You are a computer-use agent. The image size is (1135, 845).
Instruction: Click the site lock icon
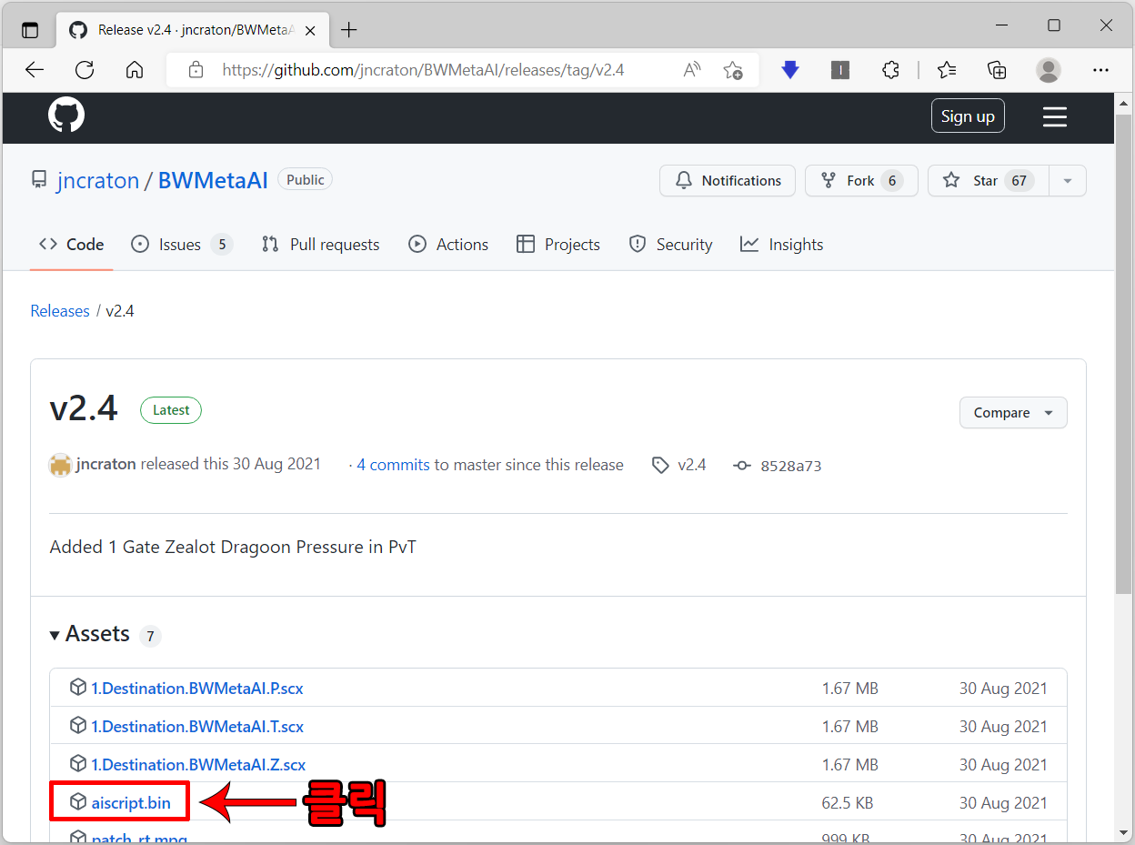tap(196, 70)
